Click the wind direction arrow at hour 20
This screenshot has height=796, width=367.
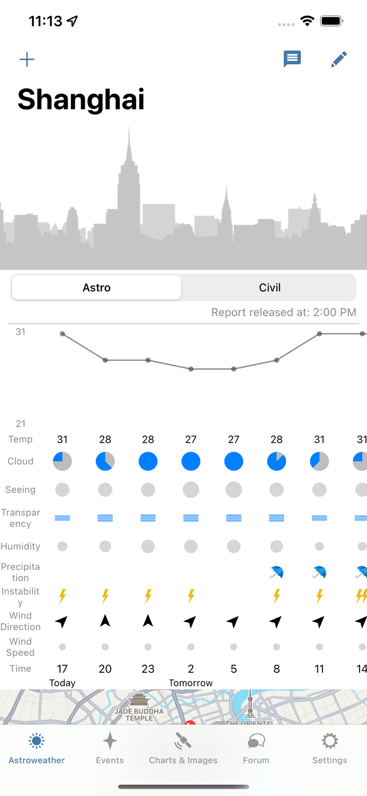(105, 621)
